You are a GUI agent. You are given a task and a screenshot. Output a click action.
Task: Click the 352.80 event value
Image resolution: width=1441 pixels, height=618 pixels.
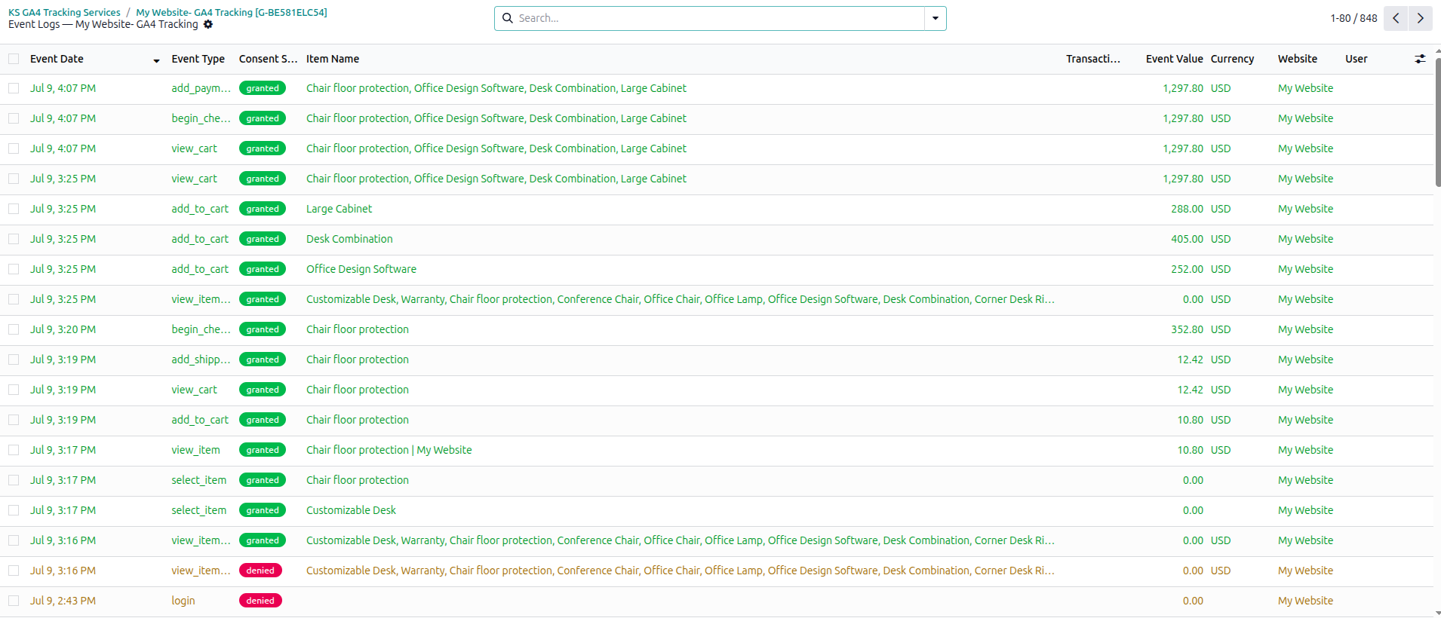point(1188,329)
